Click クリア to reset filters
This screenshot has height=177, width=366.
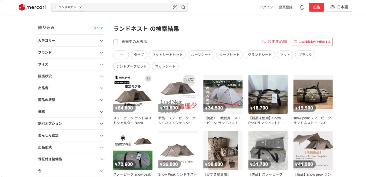(x=98, y=28)
